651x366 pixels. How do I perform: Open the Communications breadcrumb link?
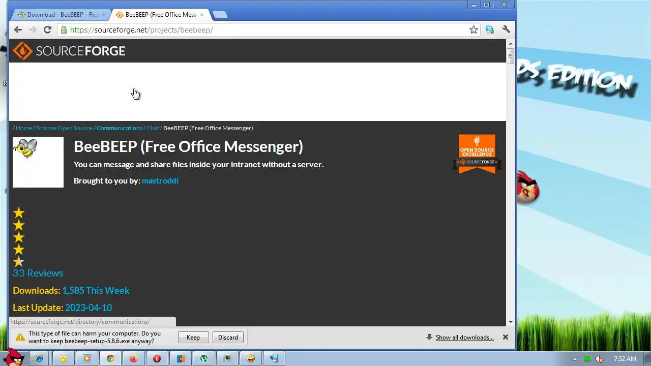(120, 128)
